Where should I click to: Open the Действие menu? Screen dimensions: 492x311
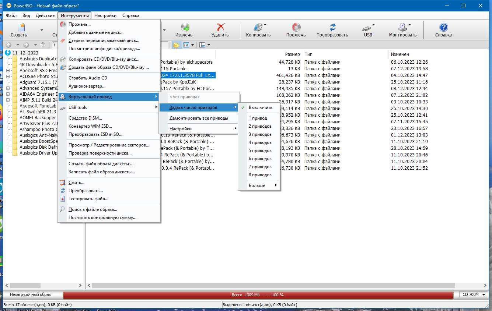click(45, 15)
